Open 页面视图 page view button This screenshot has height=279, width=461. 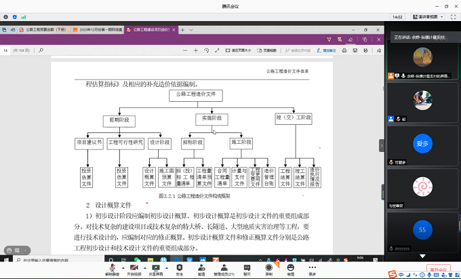[266, 51]
